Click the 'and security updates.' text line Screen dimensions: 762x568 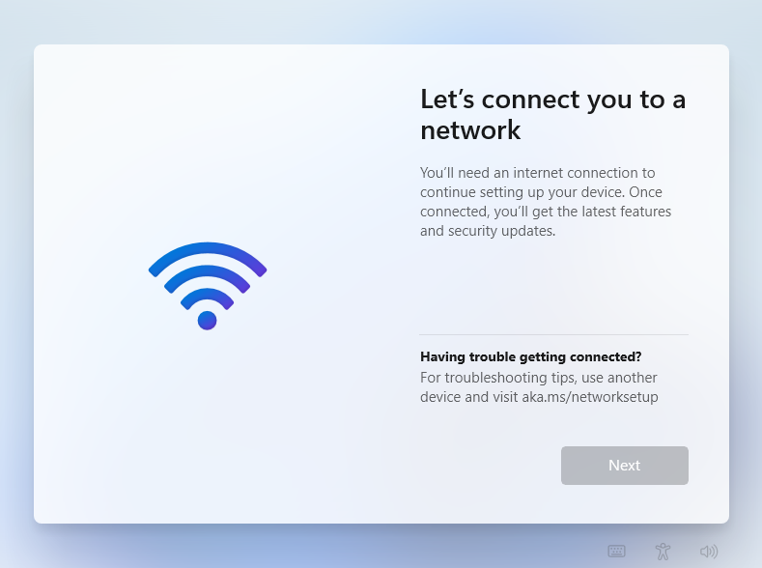(x=488, y=231)
